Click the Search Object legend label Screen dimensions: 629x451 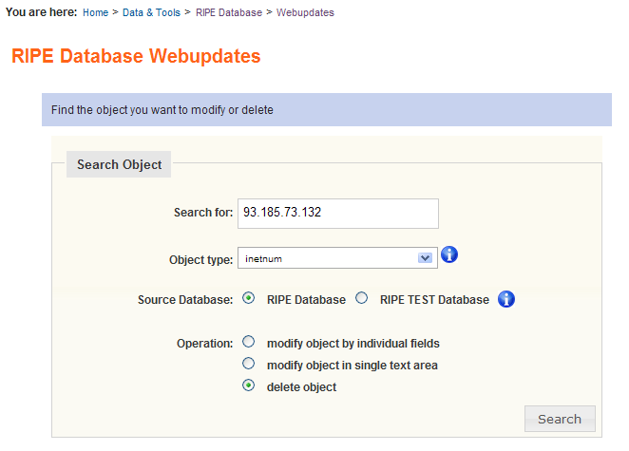[x=119, y=164]
